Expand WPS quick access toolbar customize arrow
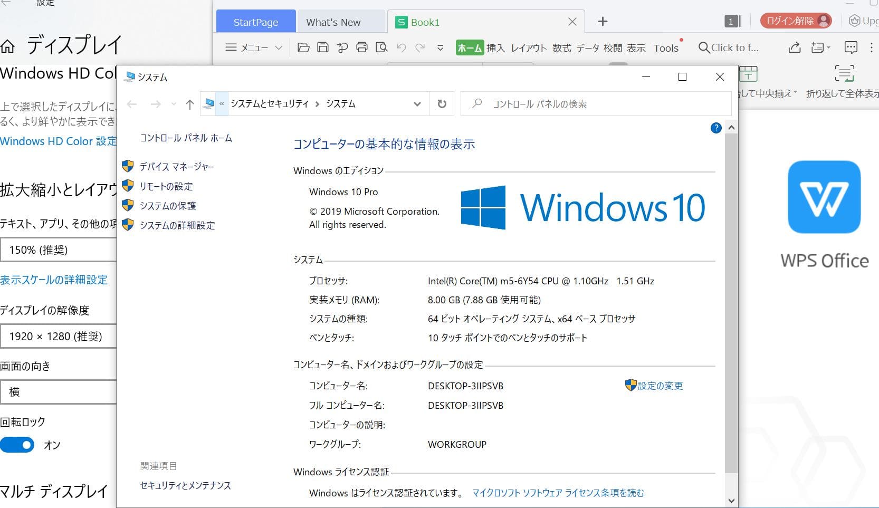879x508 pixels. [440, 48]
